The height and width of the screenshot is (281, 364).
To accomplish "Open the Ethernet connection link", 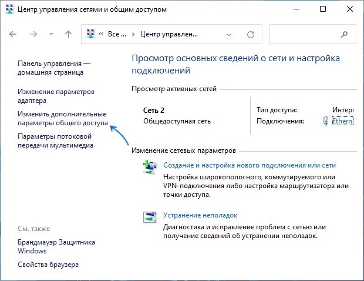I will 343,121.
